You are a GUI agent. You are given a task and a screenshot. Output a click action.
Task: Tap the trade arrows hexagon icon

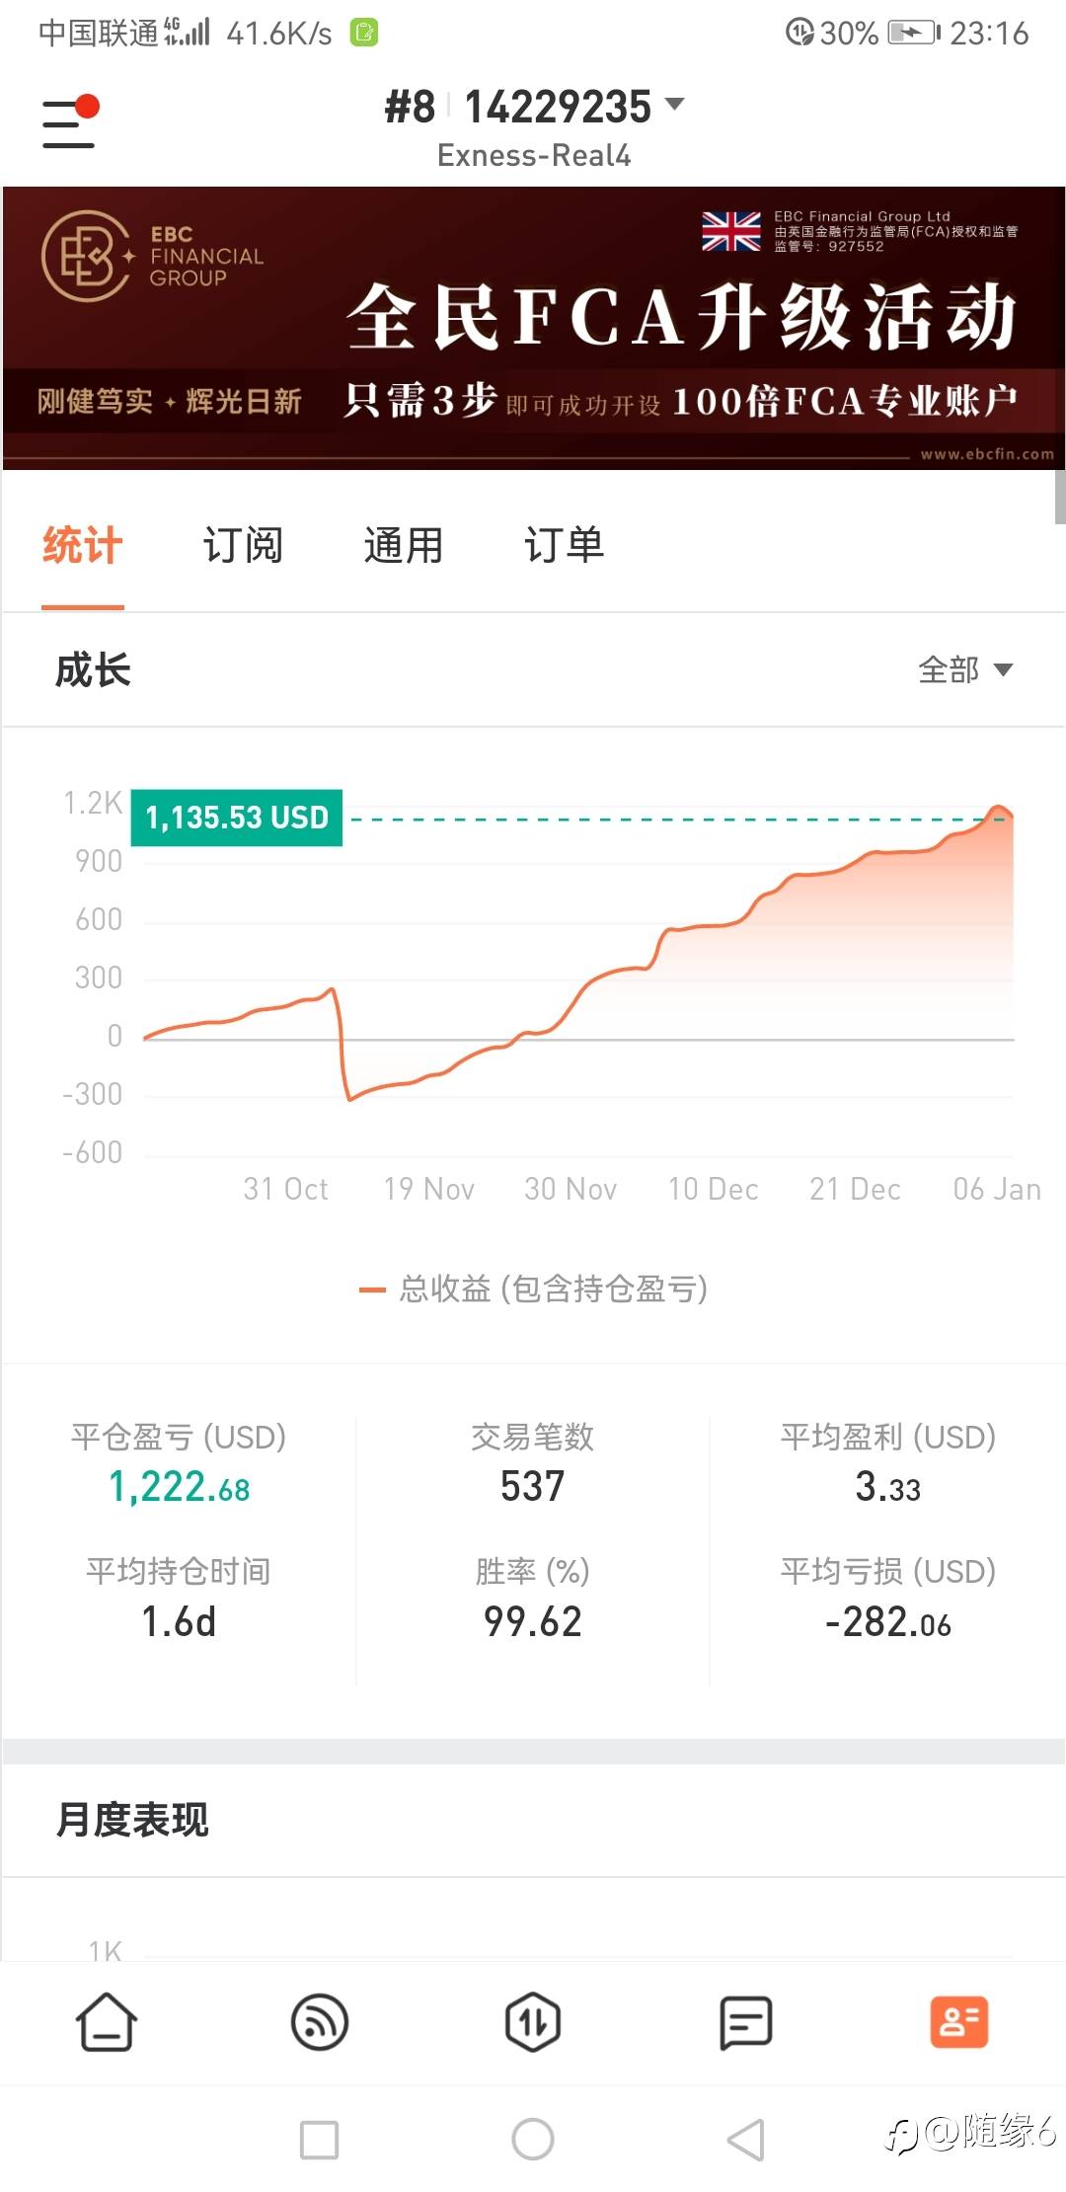(533, 2022)
